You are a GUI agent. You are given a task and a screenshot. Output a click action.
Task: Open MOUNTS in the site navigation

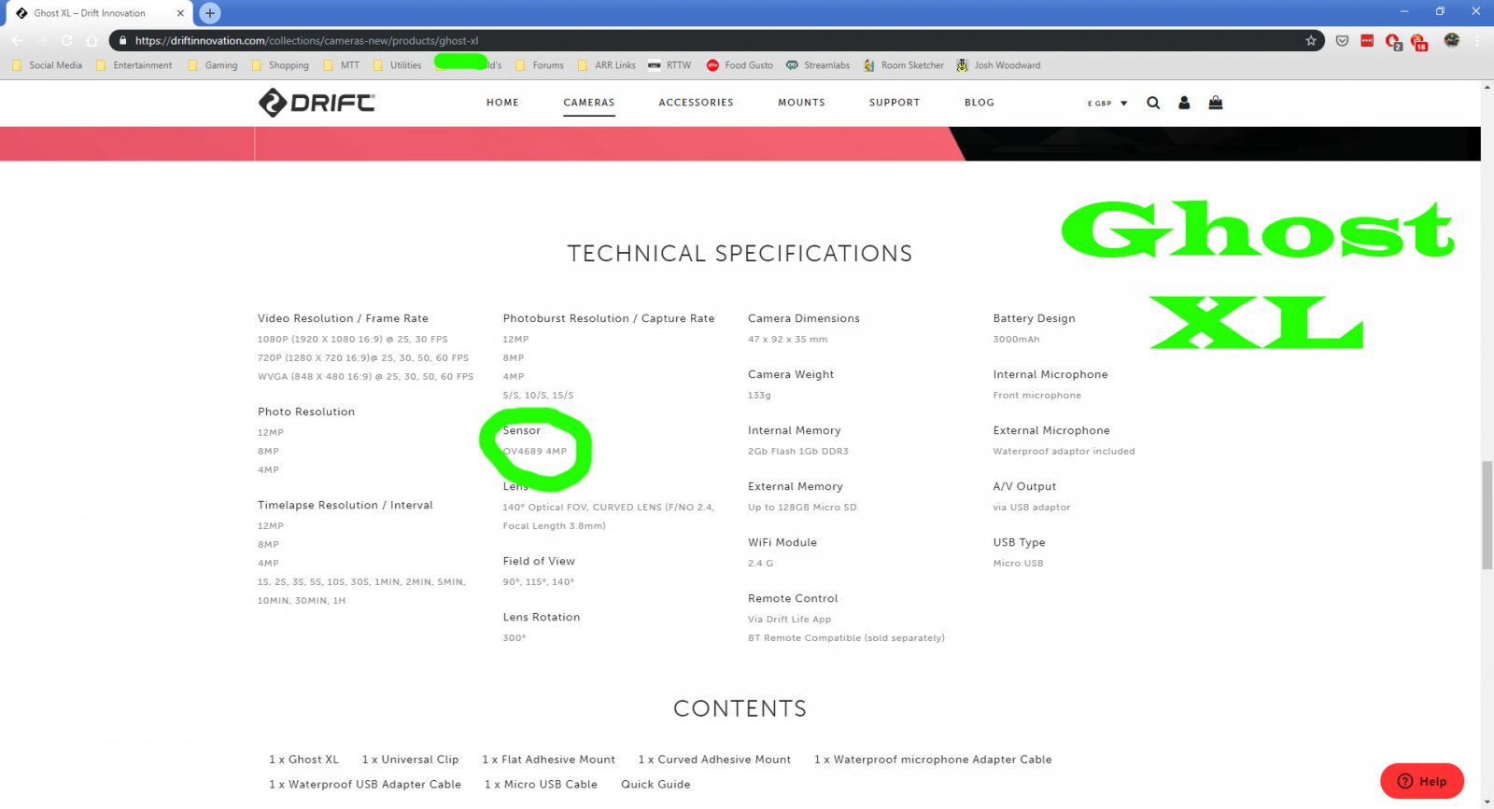pyautogui.click(x=802, y=103)
